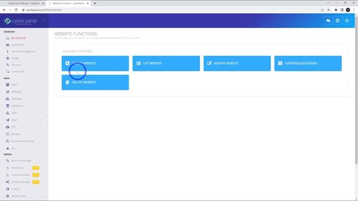Click the share icon in the address bar
358x201 pixels.
322,10
